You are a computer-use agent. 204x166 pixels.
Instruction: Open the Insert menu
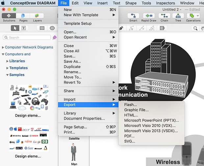click(102, 3)
